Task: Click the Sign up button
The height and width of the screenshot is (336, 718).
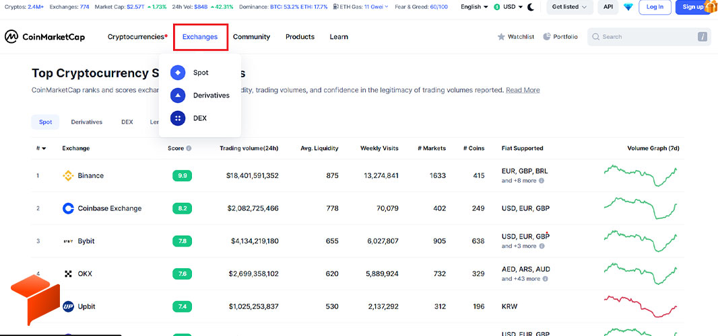Action: 694,7
